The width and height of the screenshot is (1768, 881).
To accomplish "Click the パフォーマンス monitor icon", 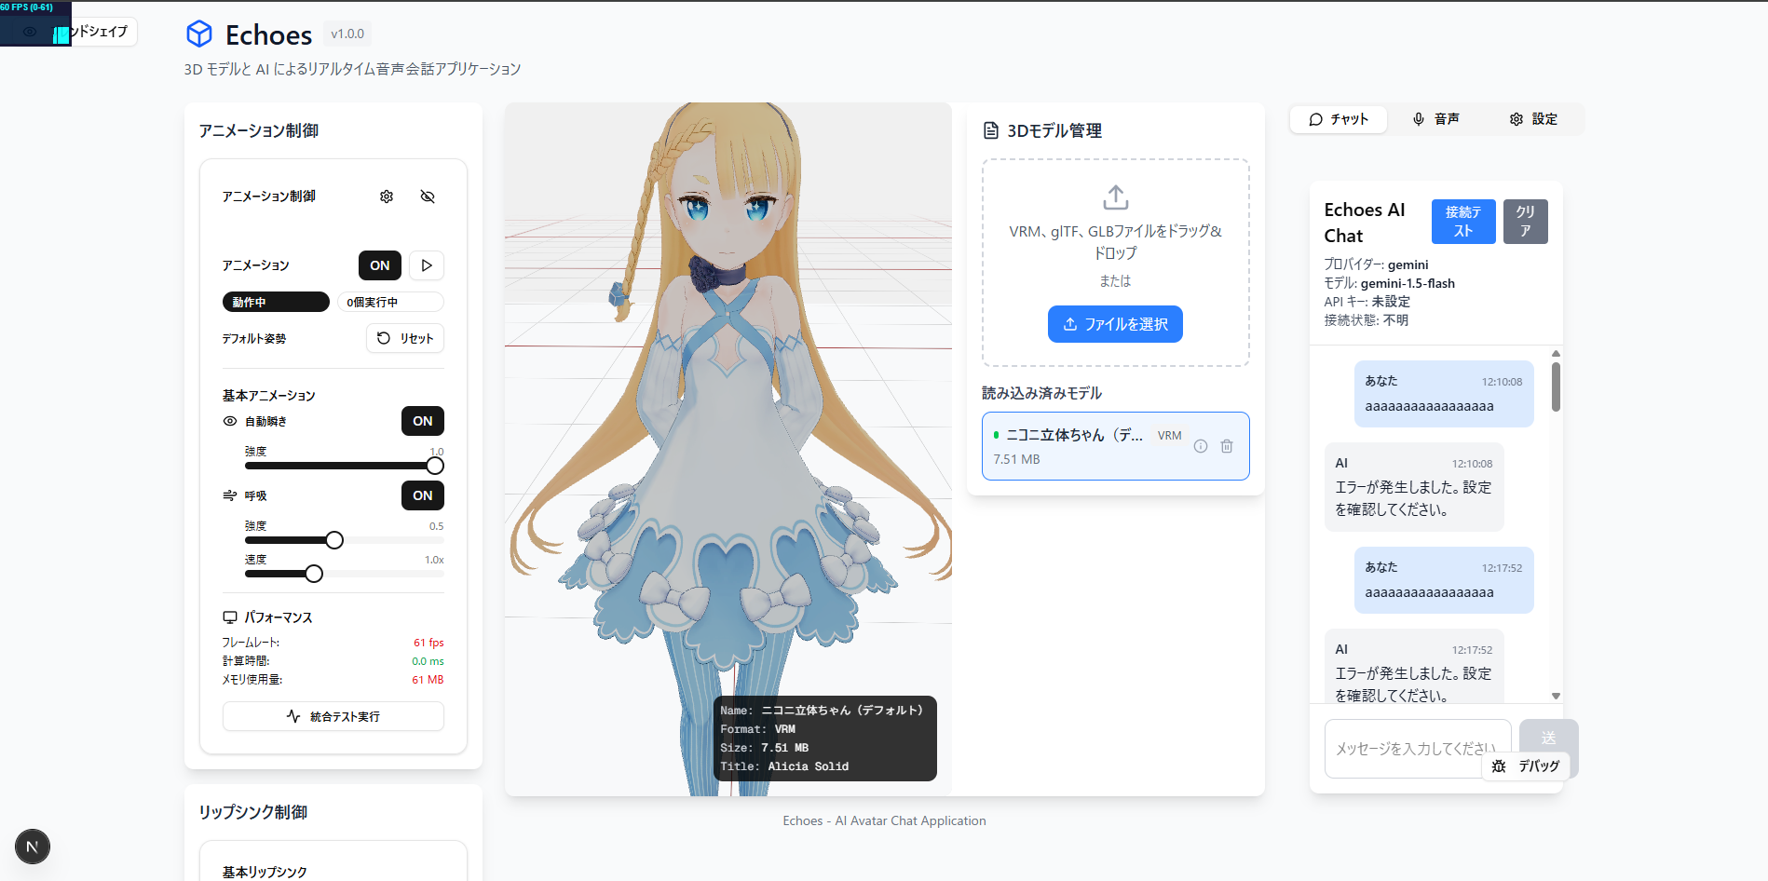I will point(230,617).
